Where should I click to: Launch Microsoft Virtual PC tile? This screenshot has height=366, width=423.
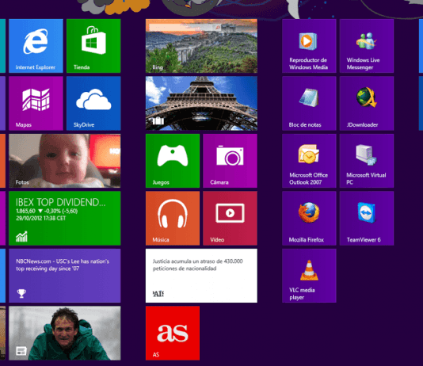tap(367, 161)
